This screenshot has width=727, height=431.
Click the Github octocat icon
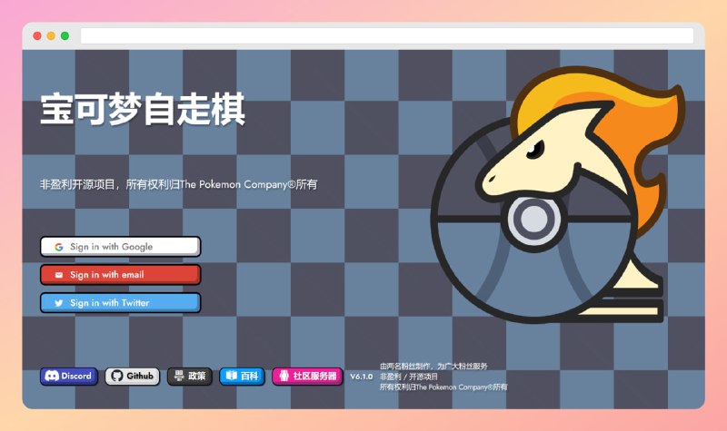(116, 376)
